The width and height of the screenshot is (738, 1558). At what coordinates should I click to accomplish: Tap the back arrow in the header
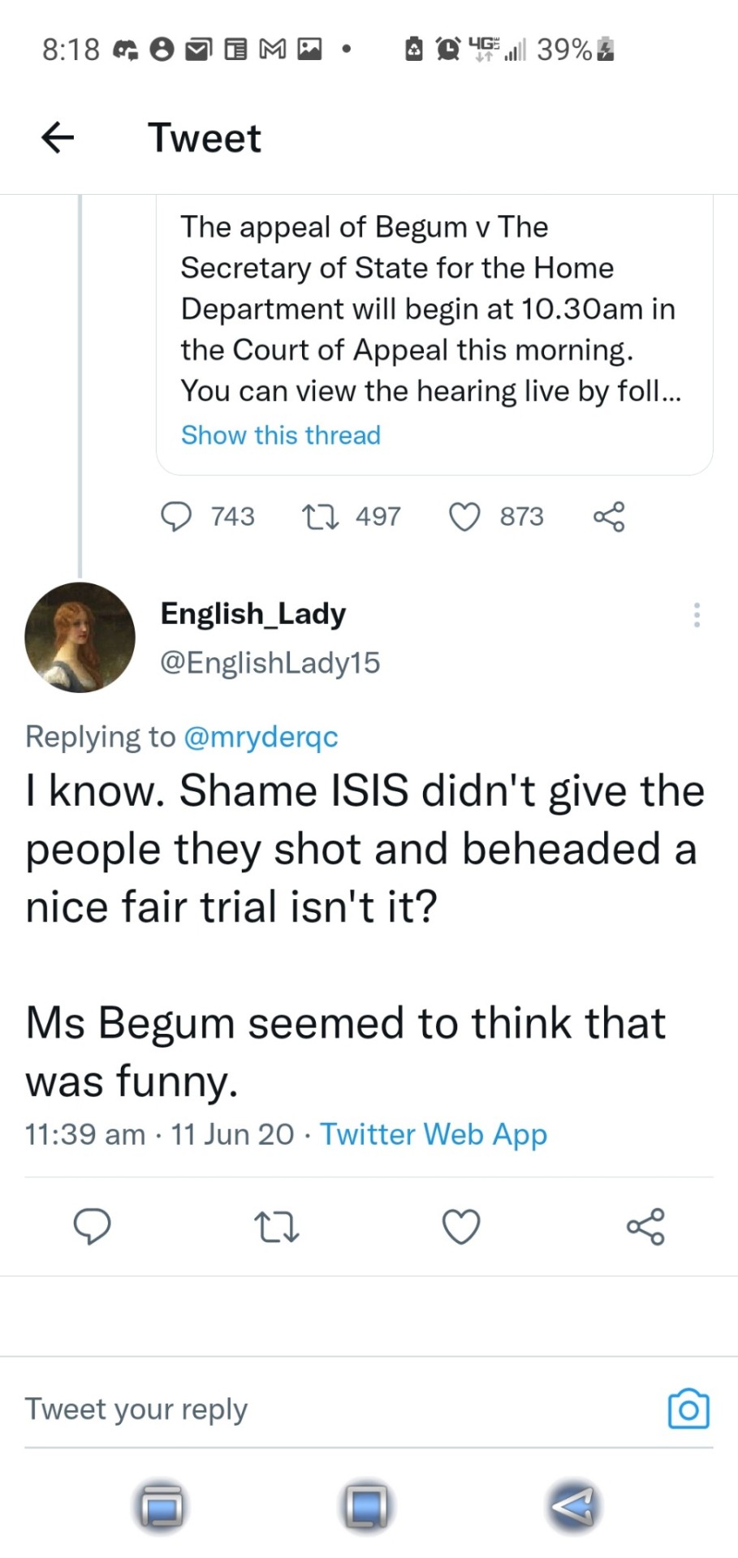coord(58,137)
